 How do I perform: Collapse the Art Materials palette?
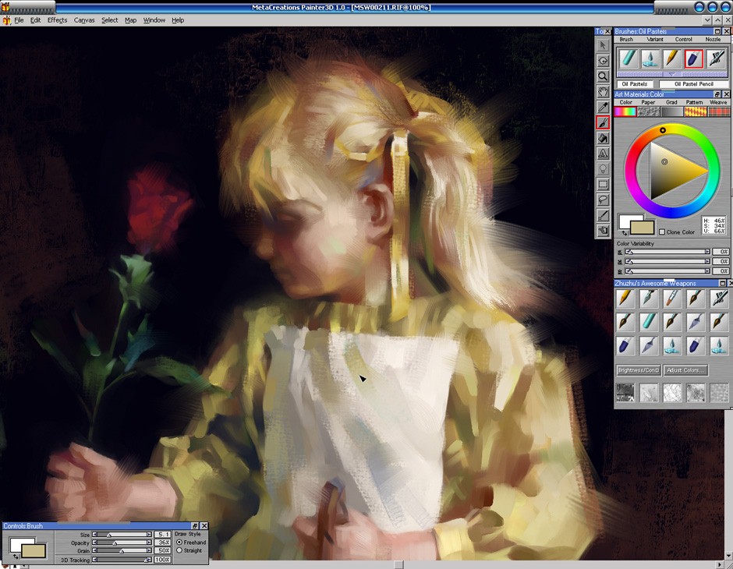pyautogui.click(x=717, y=94)
